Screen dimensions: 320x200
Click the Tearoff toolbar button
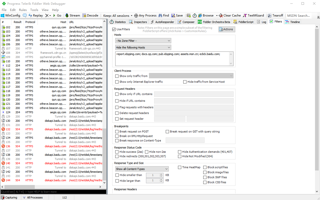point(275,15)
